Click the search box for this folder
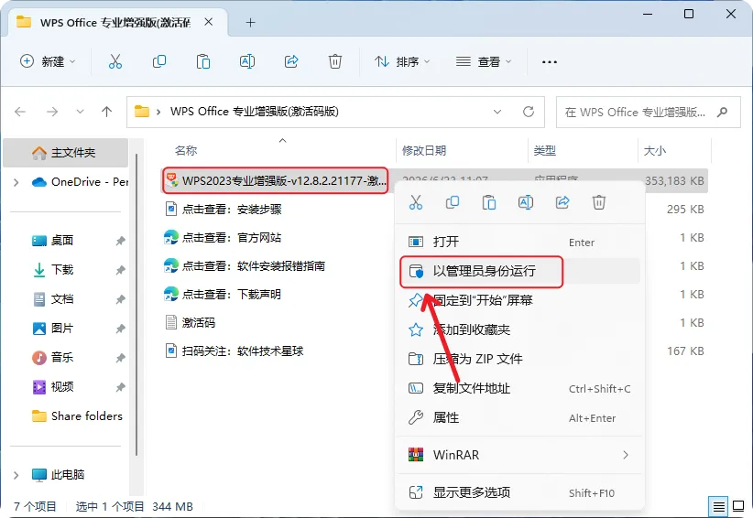 point(649,113)
